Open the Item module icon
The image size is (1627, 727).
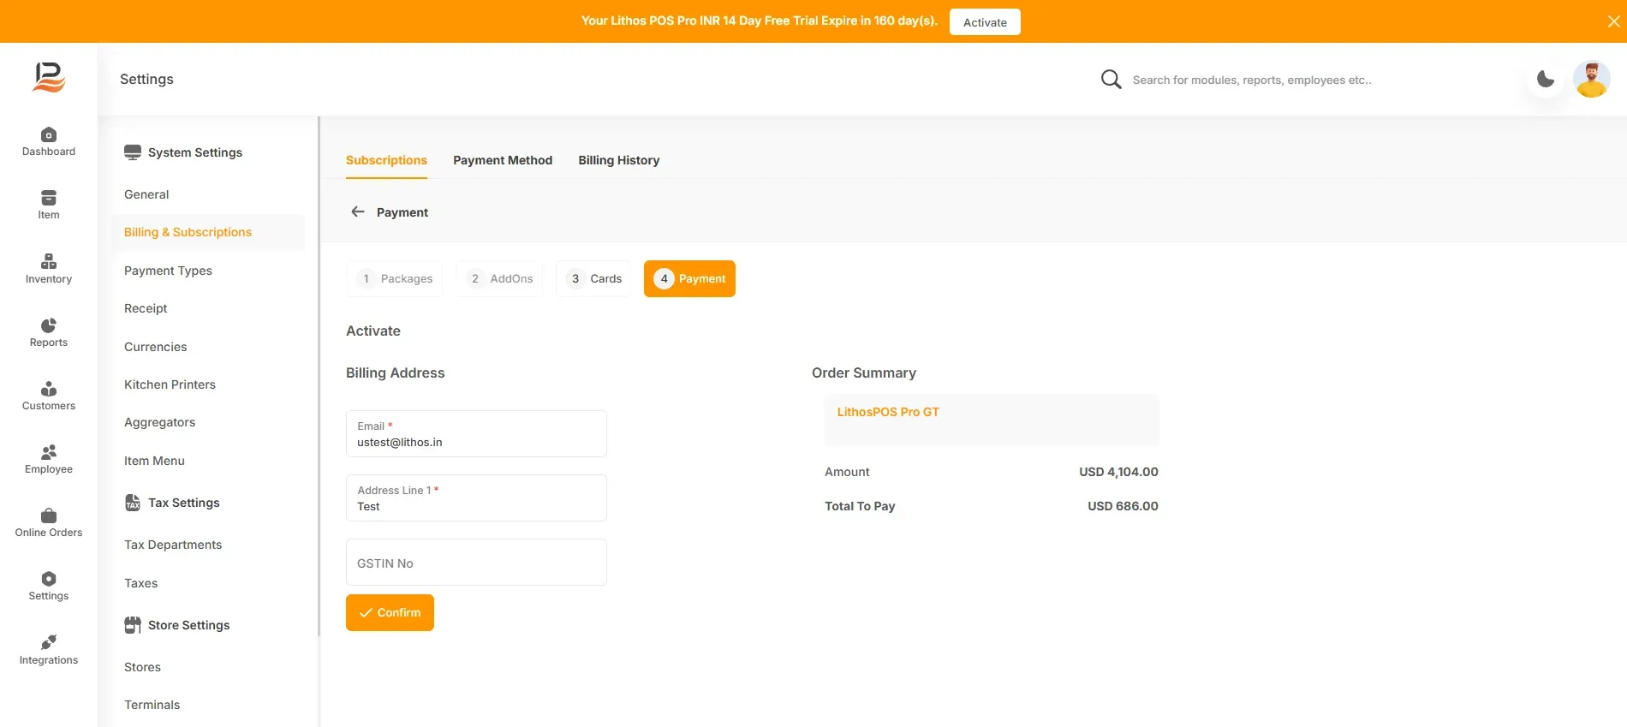tap(49, 198)
